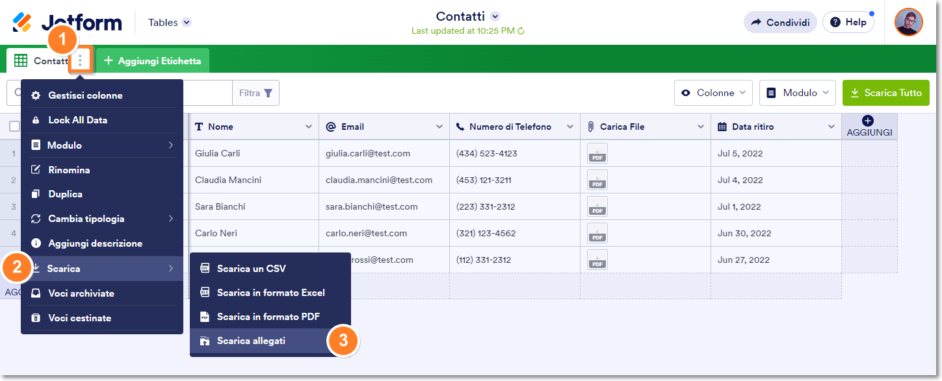Click the table grid icon on Contatti tab
942x381 pixels.
tap(21, 60)
